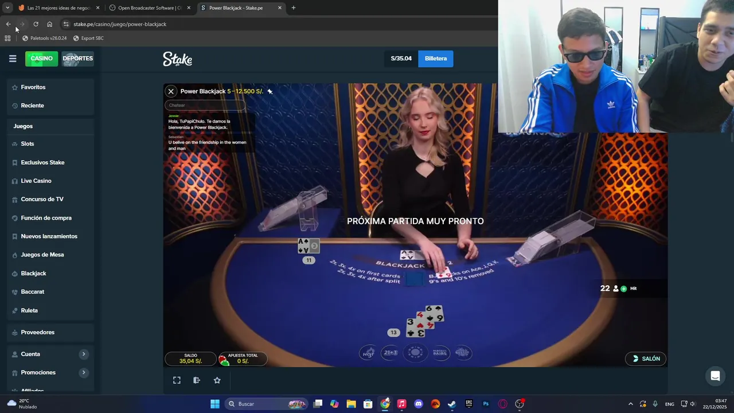Close the Power Blackjack game window
The height and width of the screenshot is (413, 734).
(171, 91)
